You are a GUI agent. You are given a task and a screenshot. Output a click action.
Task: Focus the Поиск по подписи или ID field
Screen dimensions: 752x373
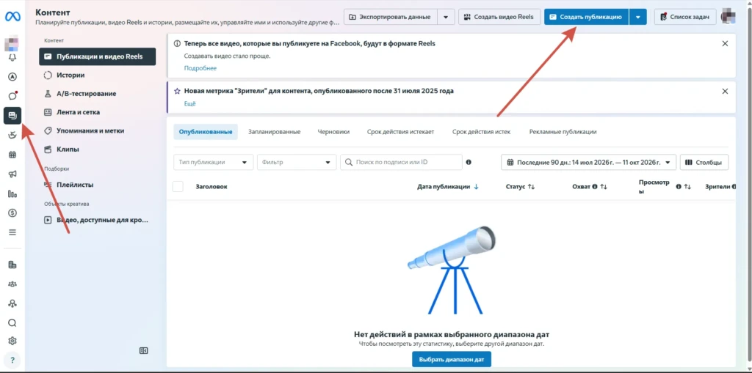coord(401,163)
